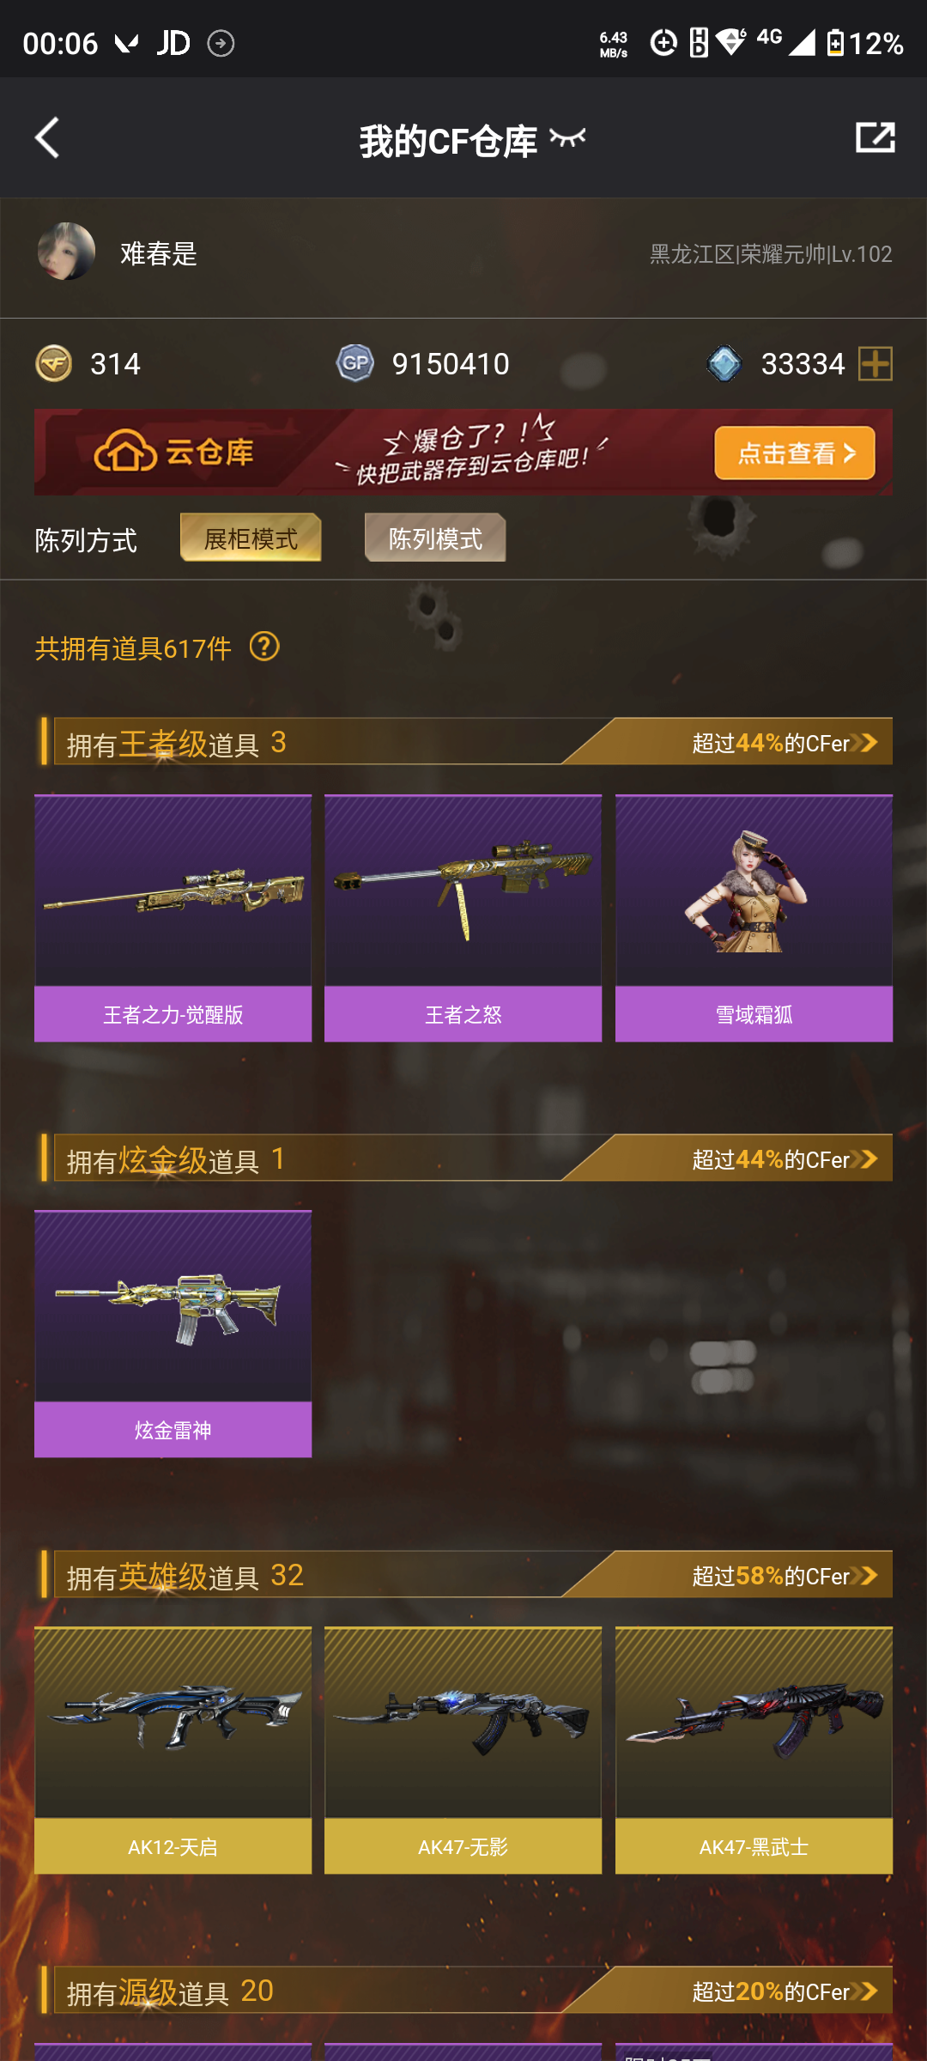Click the 点击查看 button on banner
This screenshot has height=2061, width=927.
click(x=795, y=453)
